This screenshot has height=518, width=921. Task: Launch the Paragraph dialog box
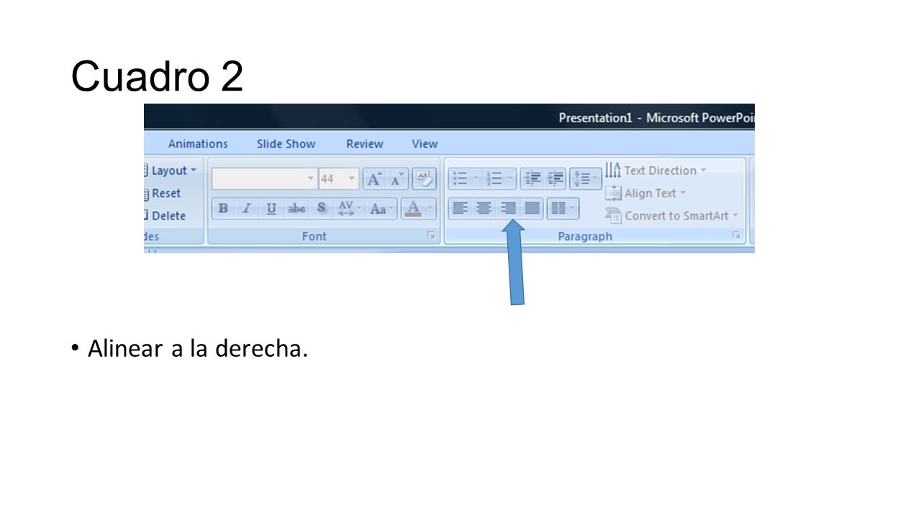(737, 235)
